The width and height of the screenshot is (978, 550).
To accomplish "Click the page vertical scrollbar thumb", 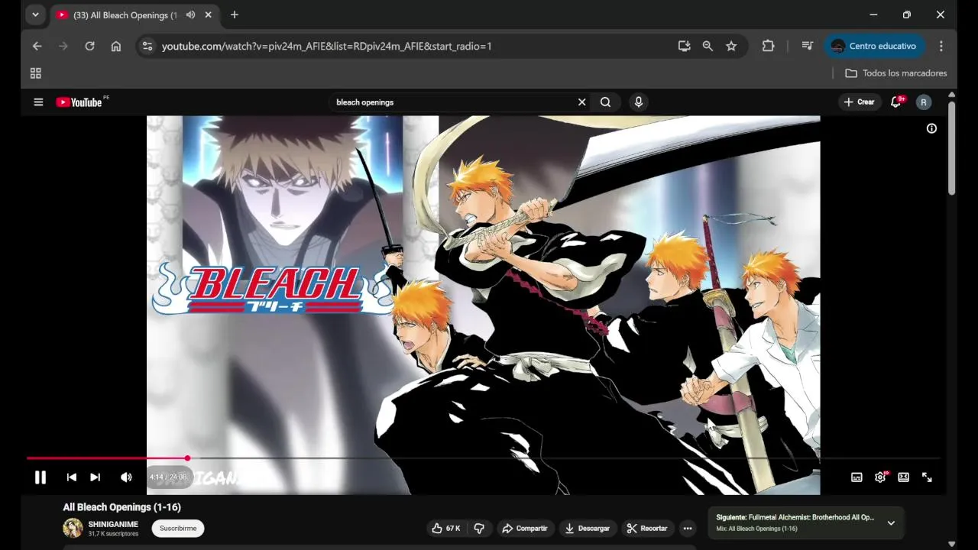I will point(951,147).
